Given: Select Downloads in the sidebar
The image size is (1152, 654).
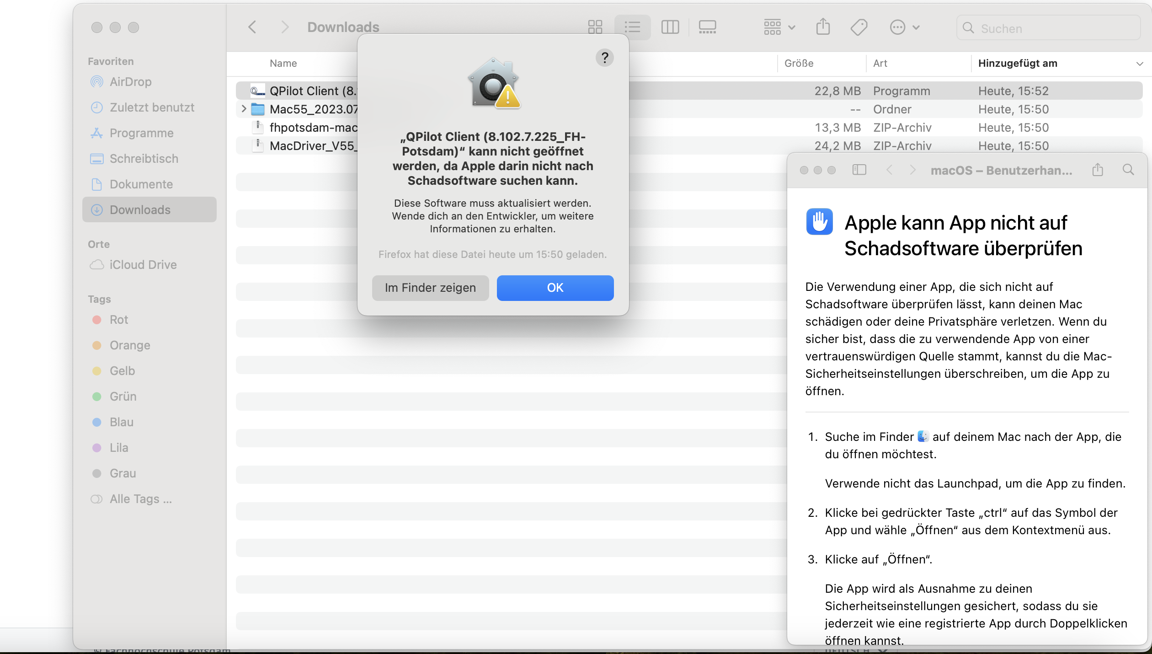Looking at the screenshot, I should 149,210.
